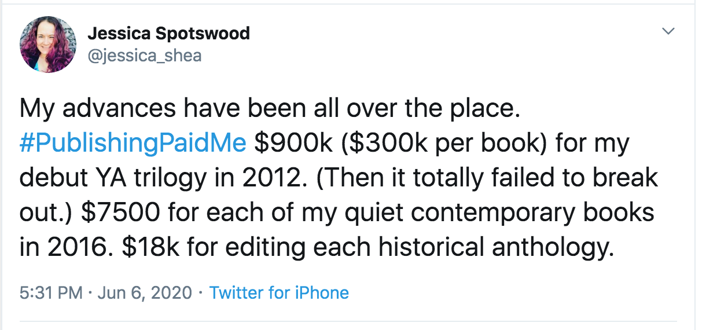Click the "$900k" amount in the tweet
The height and width of the screenshot is (330, 706).
click(291, 144)
